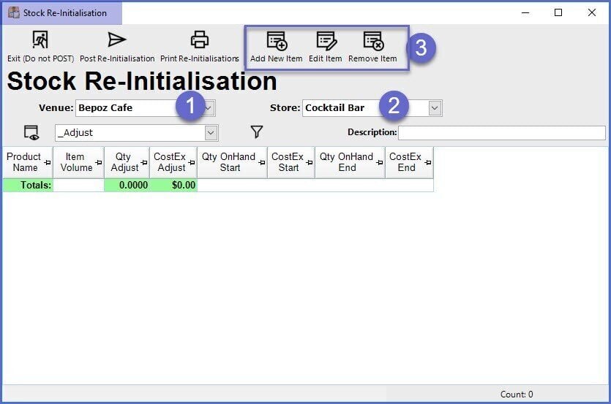This screenshot has width=611, height=404.
Task: Add New Item to the stock list
Action: (276, 42)
